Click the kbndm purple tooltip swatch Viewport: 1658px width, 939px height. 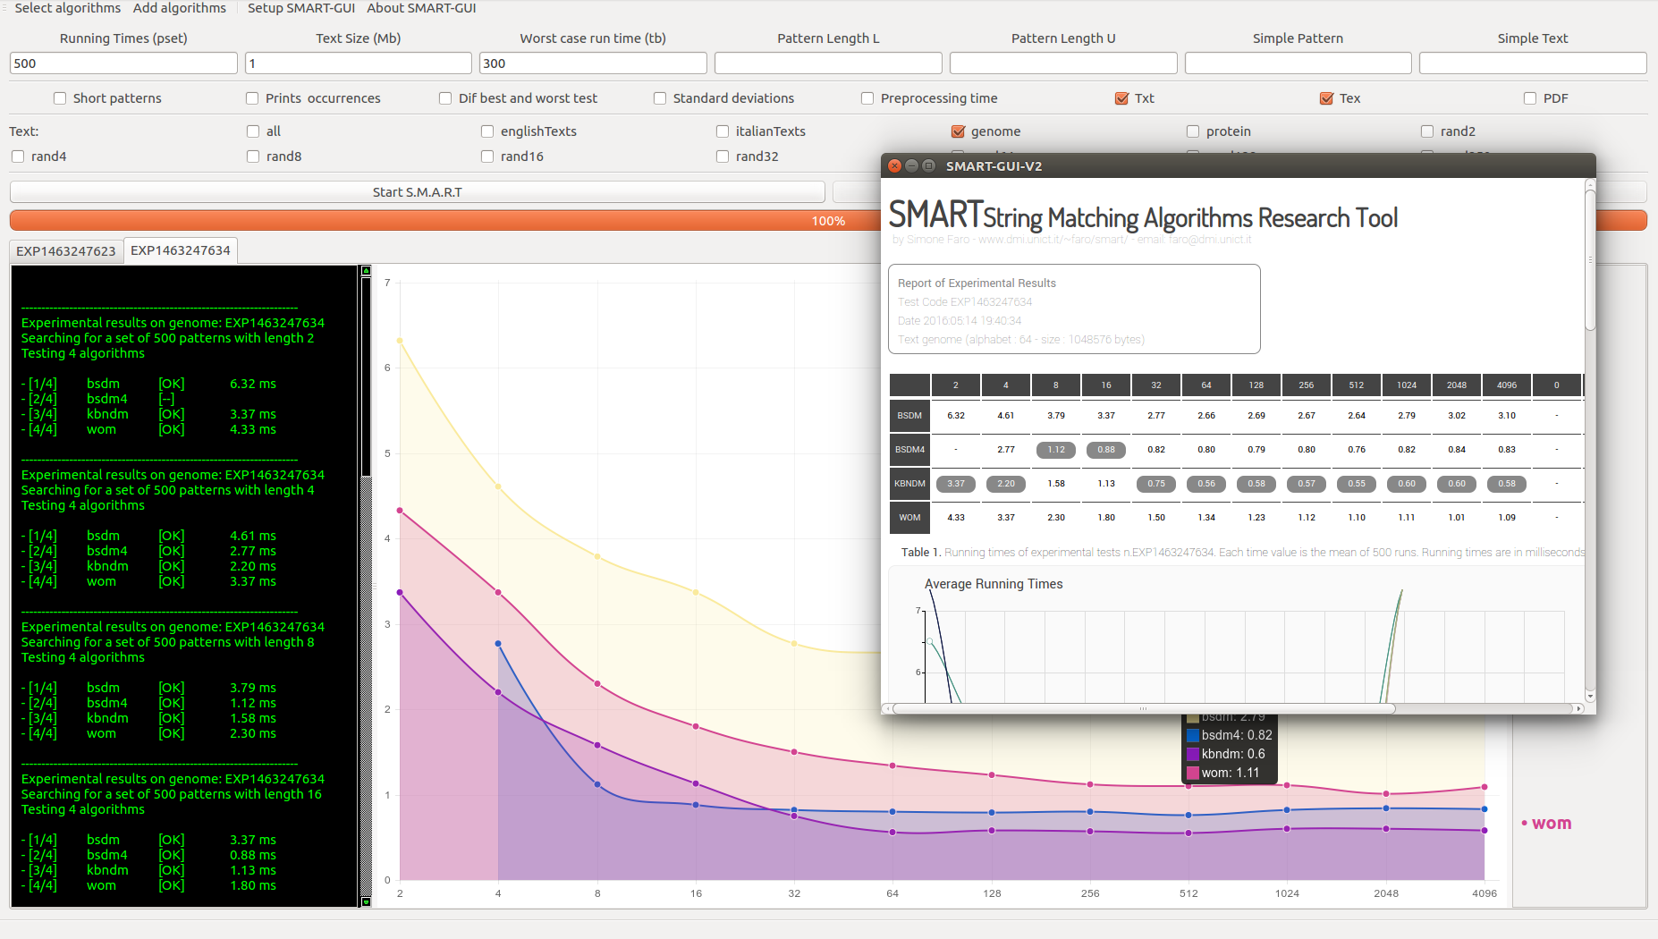[1193, 755]
